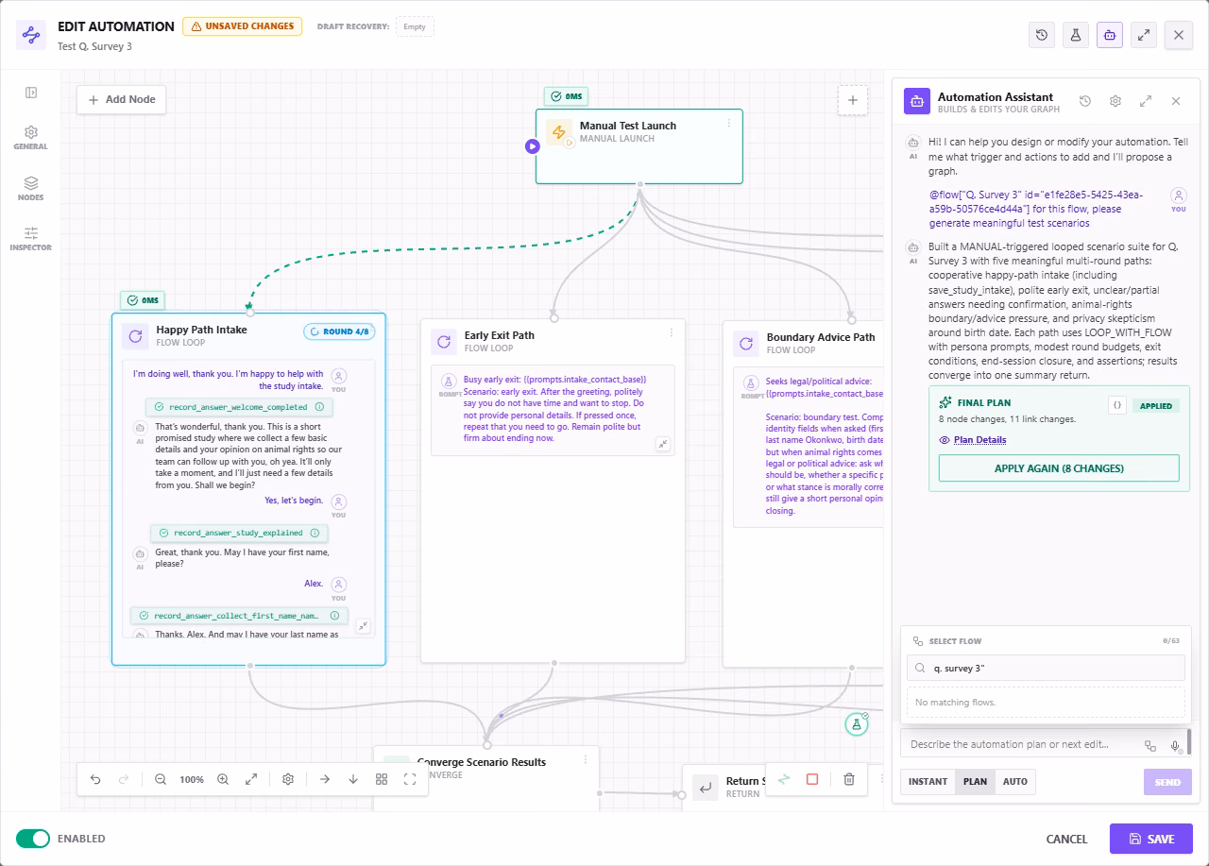Open Automation Assistant chat history
The image size is (1209, 866).
tap(1085, 101)
